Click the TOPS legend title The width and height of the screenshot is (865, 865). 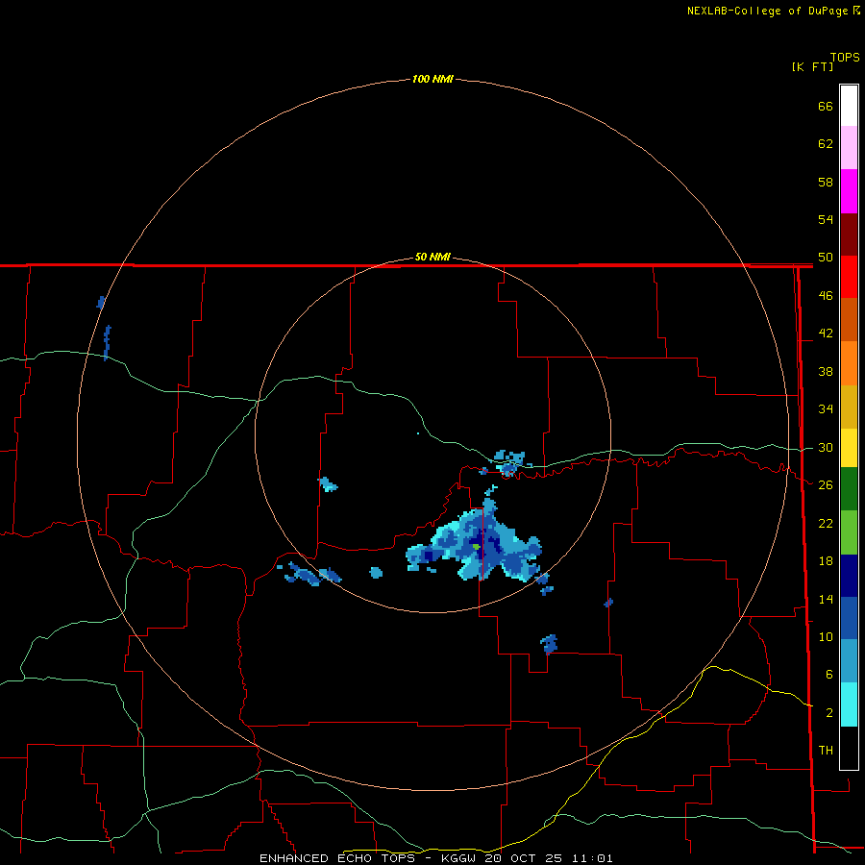point(845,57)
